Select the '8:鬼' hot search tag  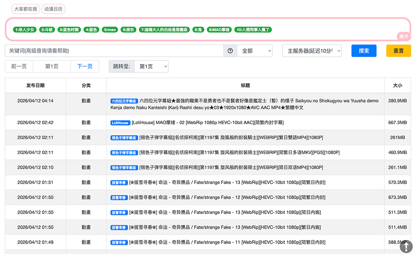click(198, 30)
